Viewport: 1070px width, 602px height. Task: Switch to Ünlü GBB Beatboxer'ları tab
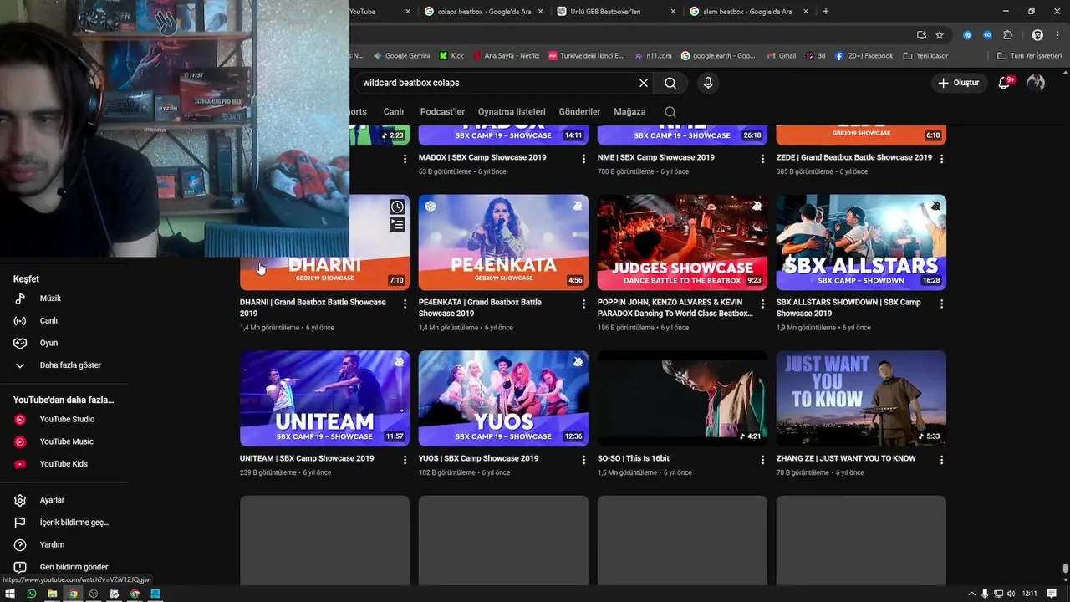[x=616, y=12]
